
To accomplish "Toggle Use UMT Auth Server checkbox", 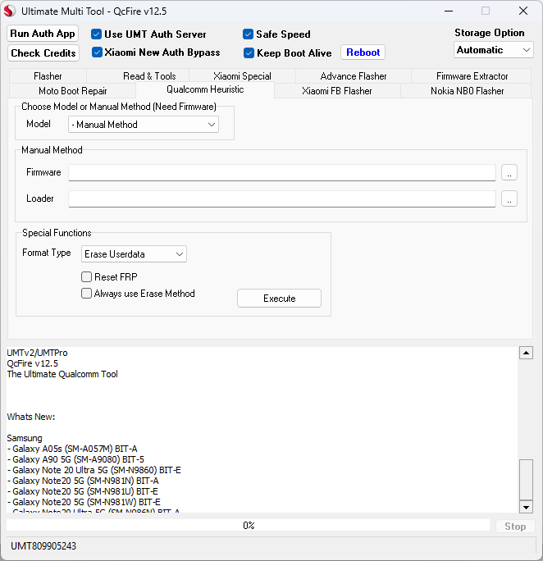I will point(96,34).
